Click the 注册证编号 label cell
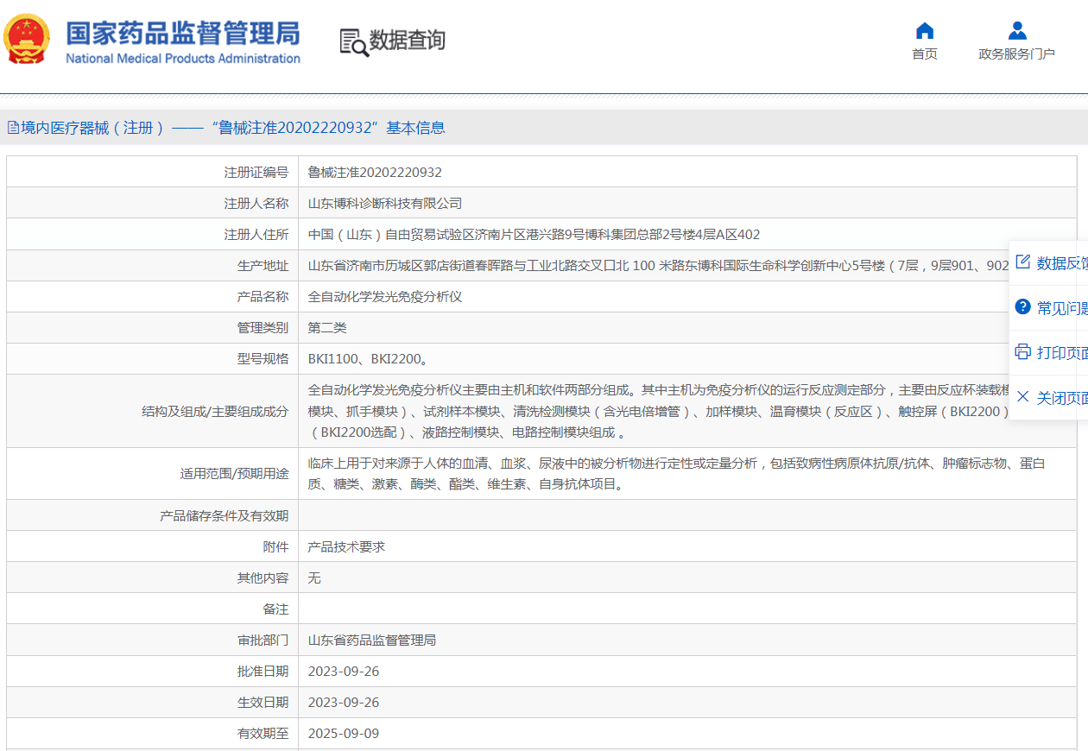 [x=153, y=172]
